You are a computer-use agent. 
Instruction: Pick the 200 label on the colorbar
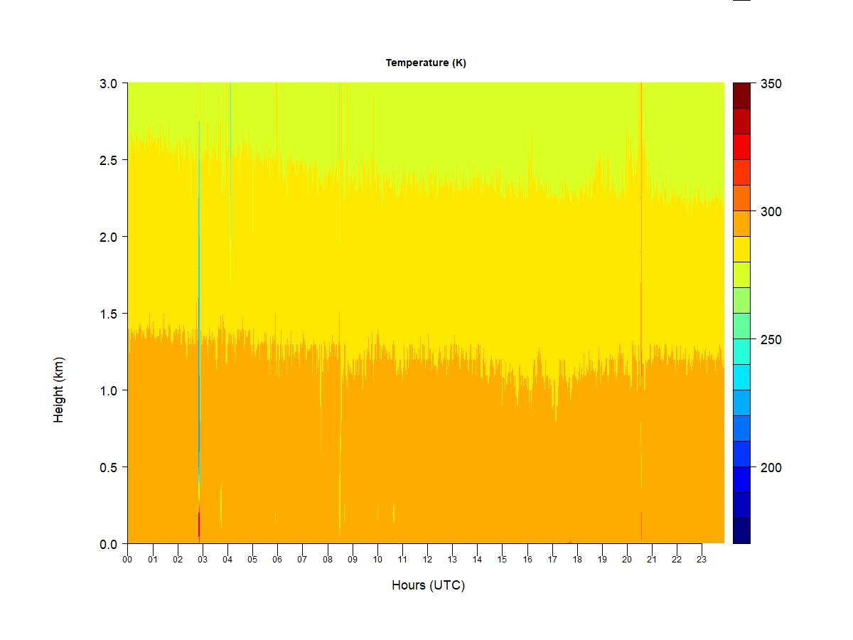(x=771, y=468)
